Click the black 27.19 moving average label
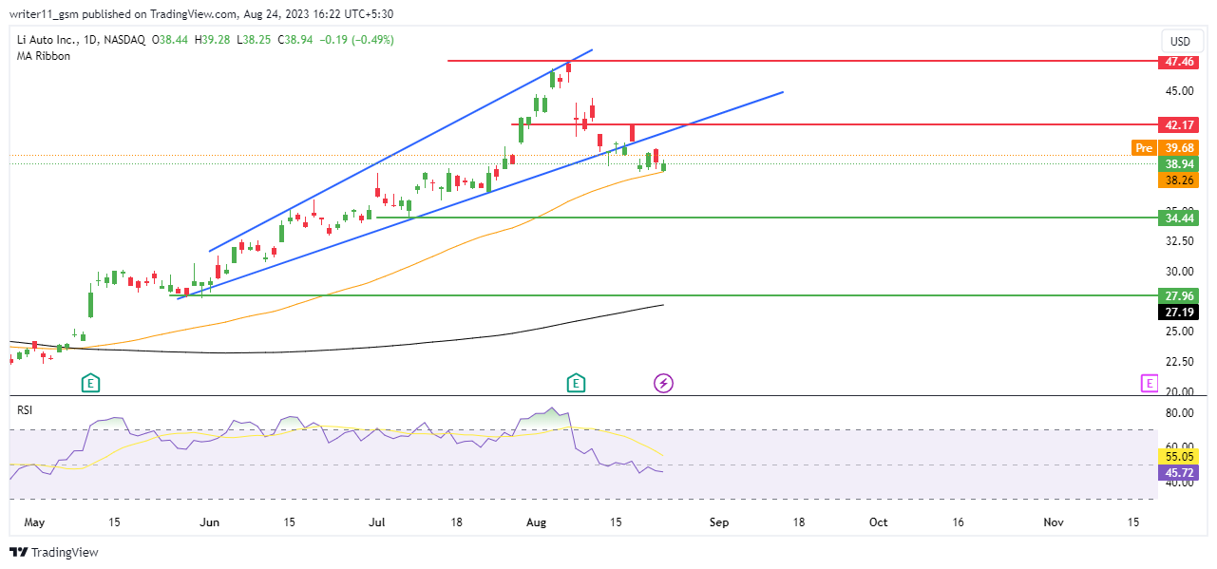Screen dimensions: 1217x569 point(1178,312)
